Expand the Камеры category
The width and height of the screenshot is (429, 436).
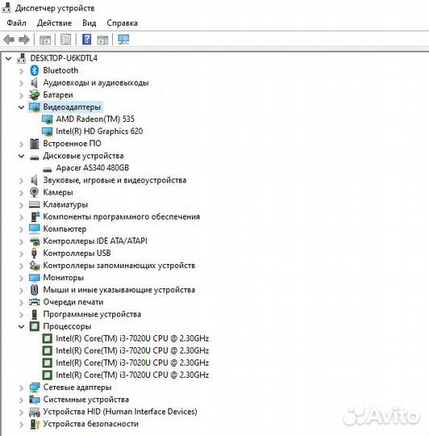(22, 193)
